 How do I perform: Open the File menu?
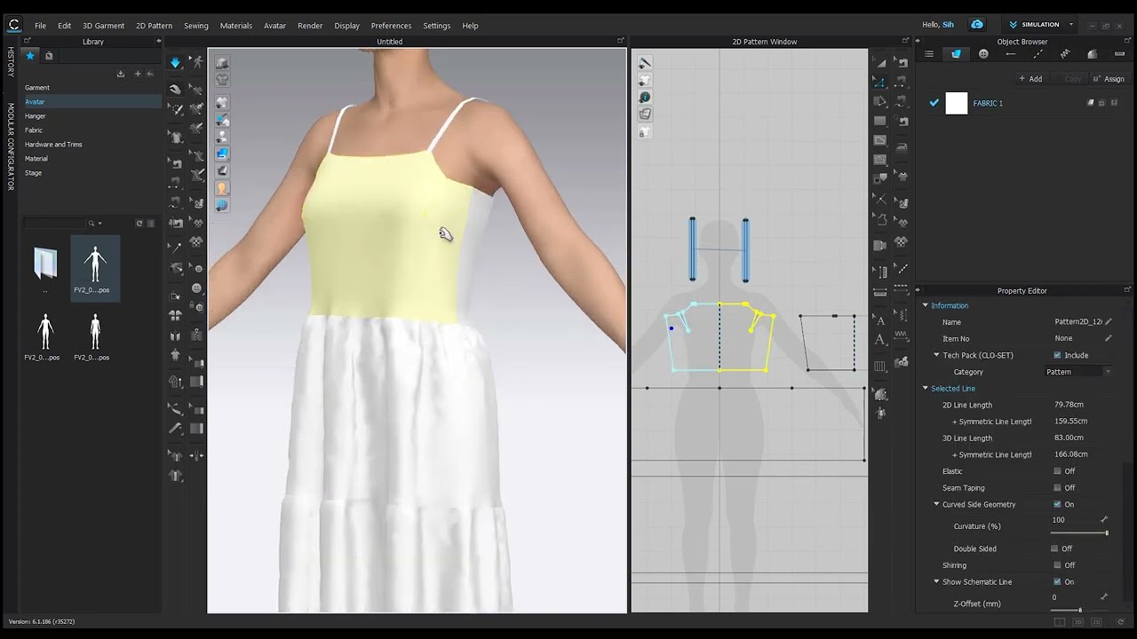(41, 26)
